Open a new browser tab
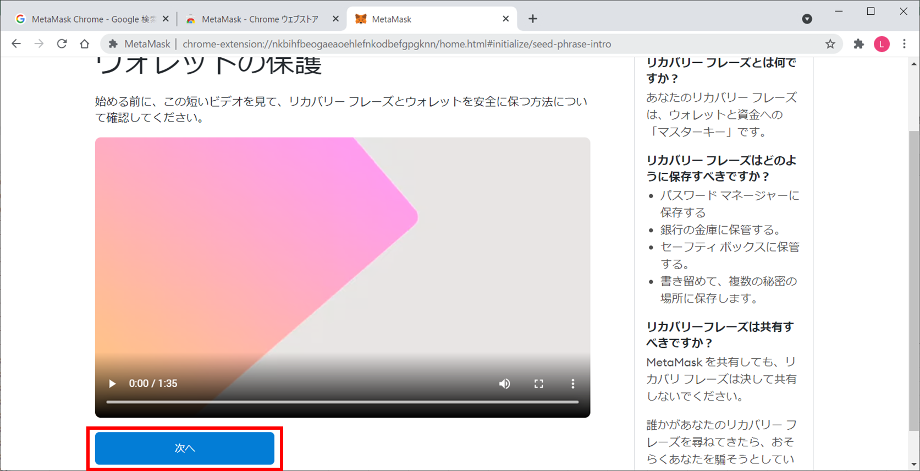This screenshot has width=920, height=471. coord(532,19)
